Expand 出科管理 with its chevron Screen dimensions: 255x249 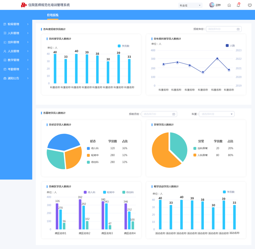[28, 42]
